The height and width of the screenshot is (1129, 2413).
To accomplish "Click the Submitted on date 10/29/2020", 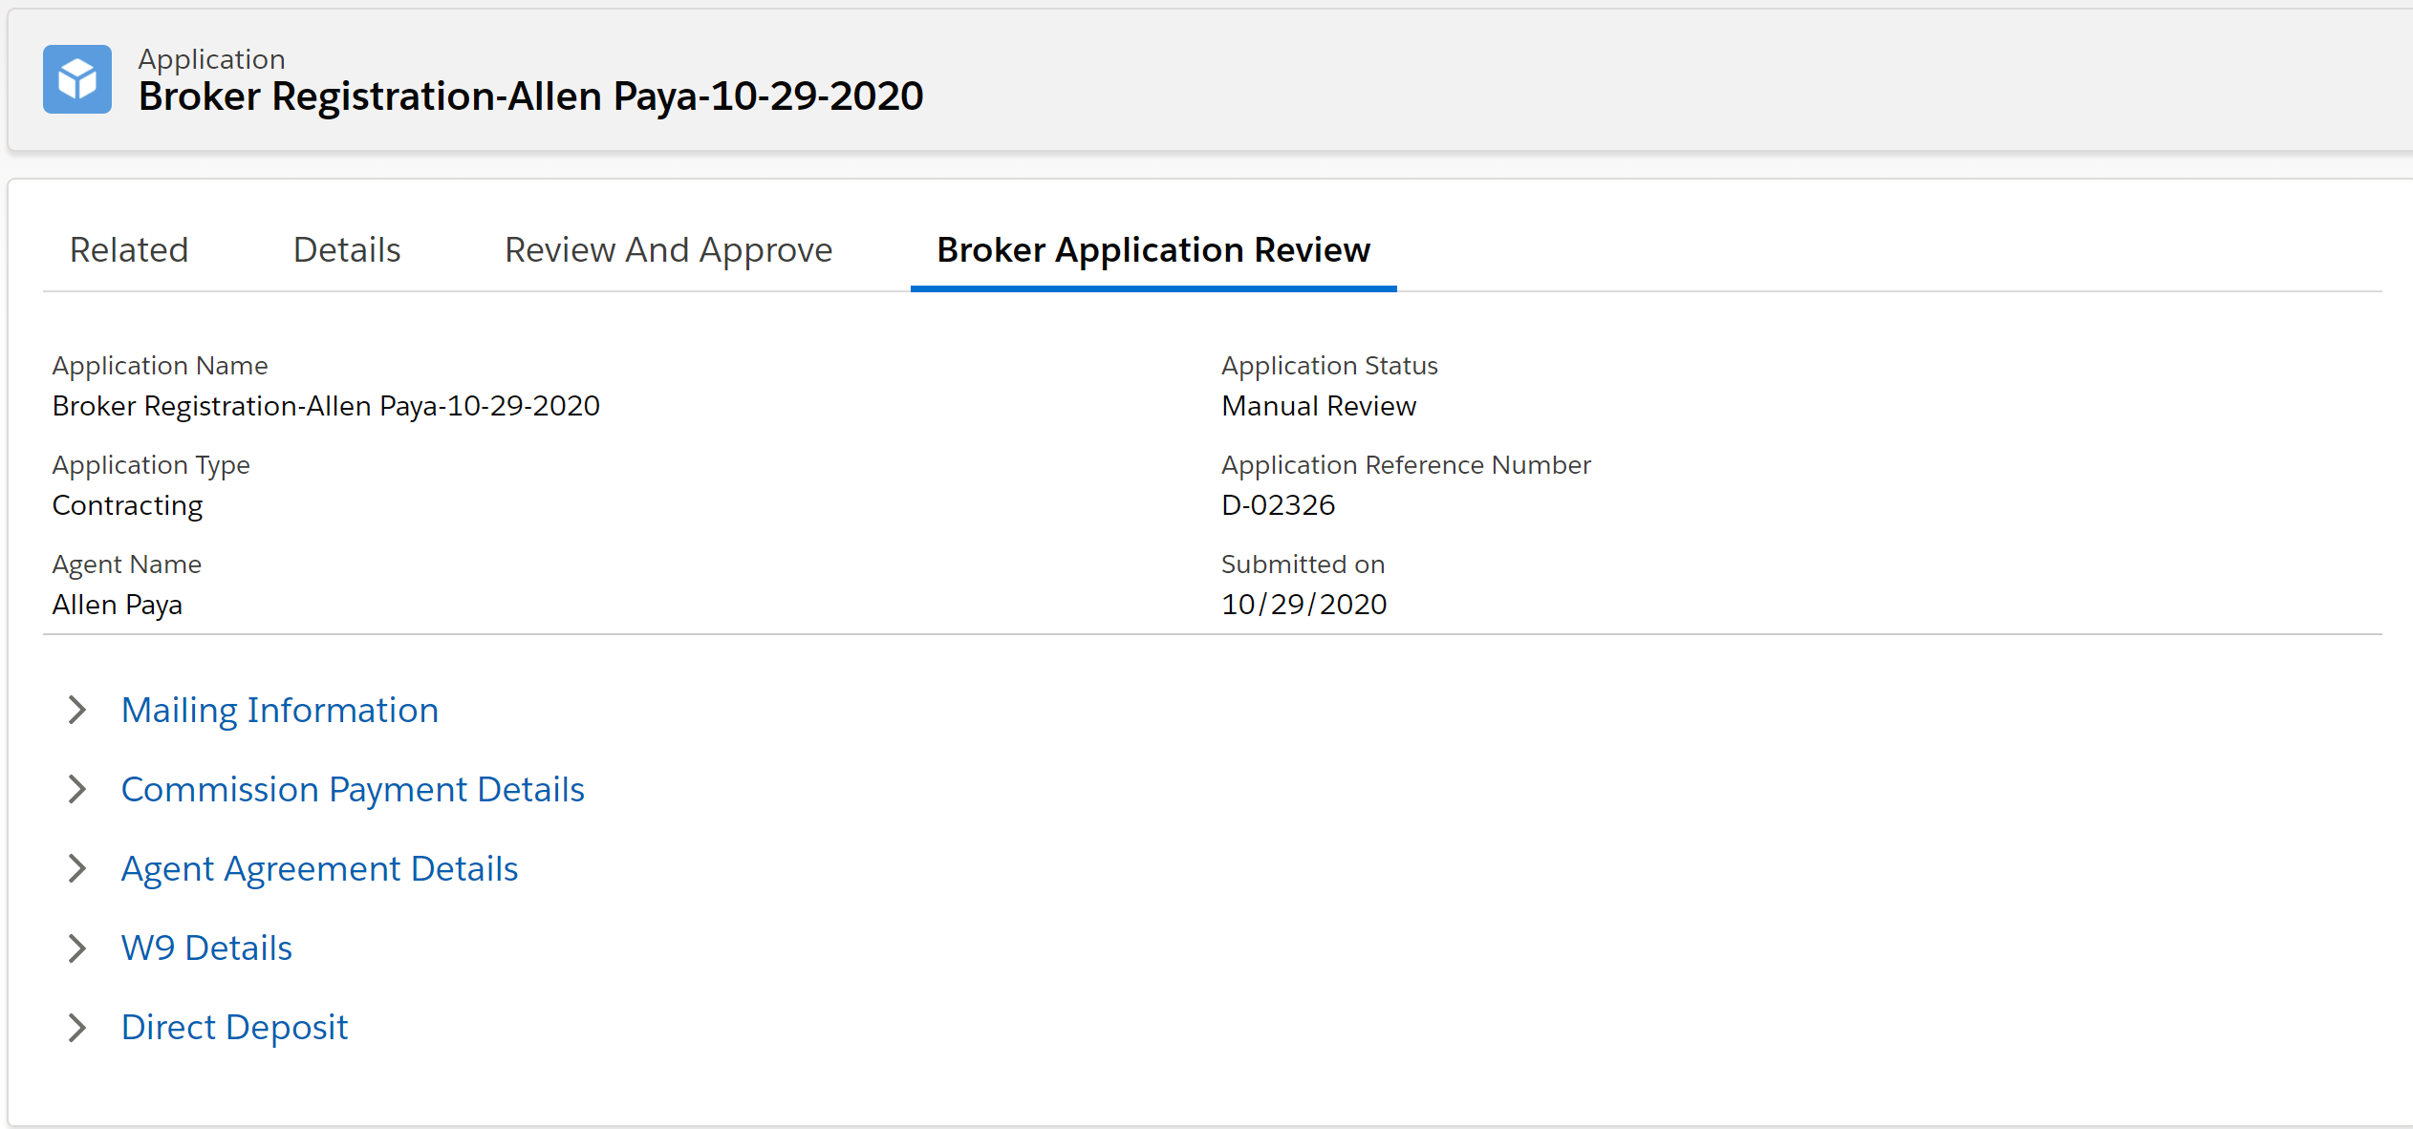I will [x=1303, y=605].
